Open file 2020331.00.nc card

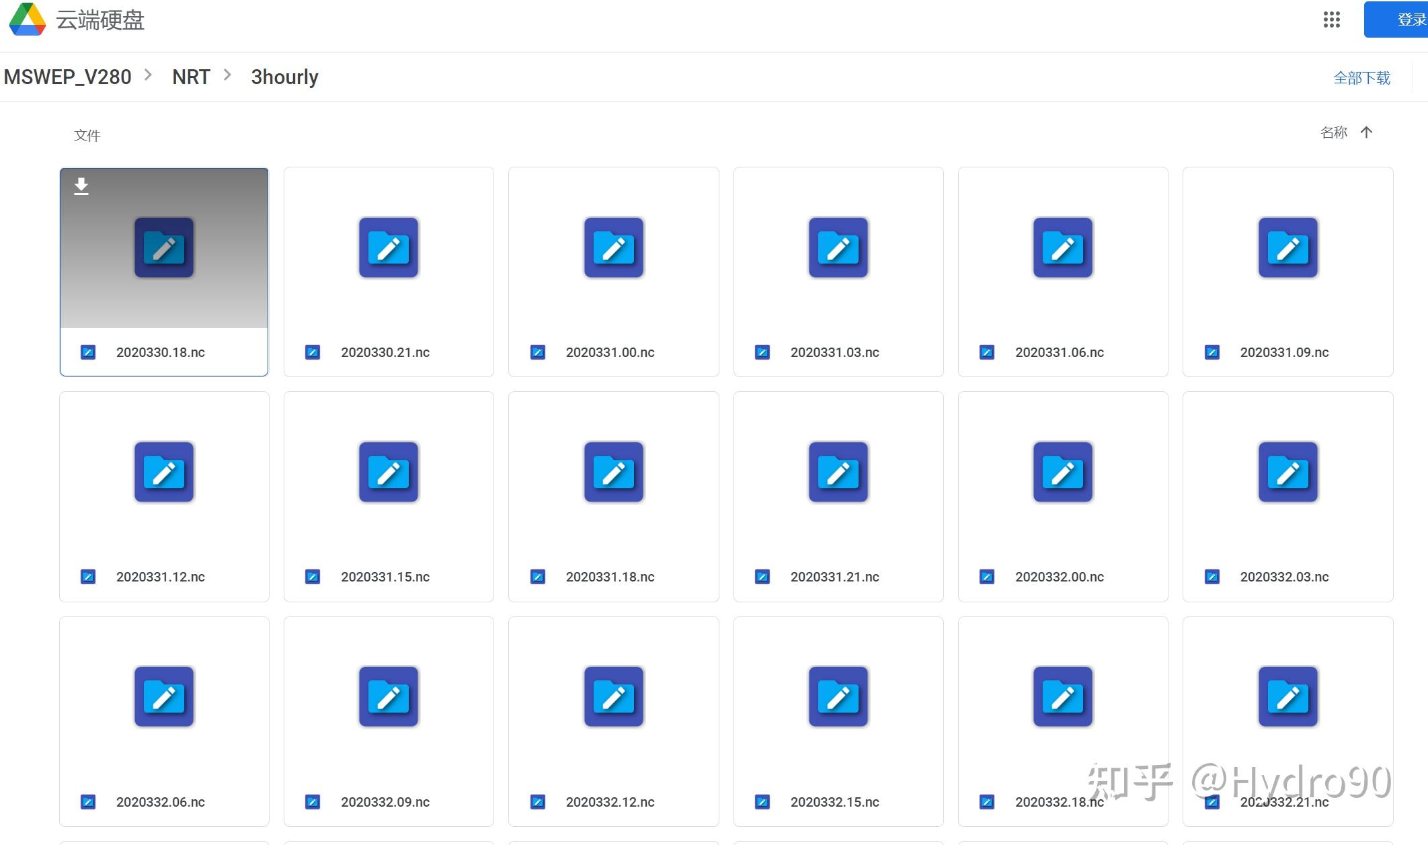coord(613,272)
